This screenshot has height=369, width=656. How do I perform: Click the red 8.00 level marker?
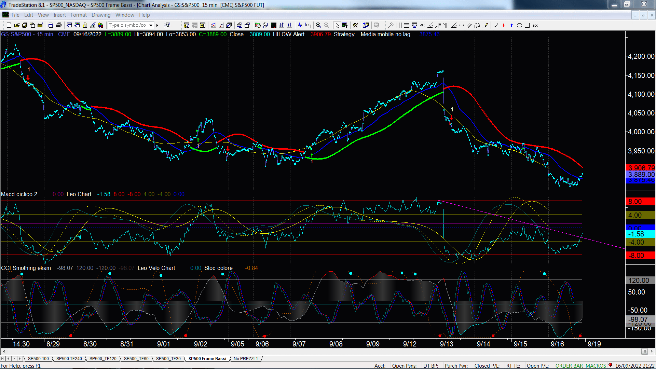pos(641,202)
